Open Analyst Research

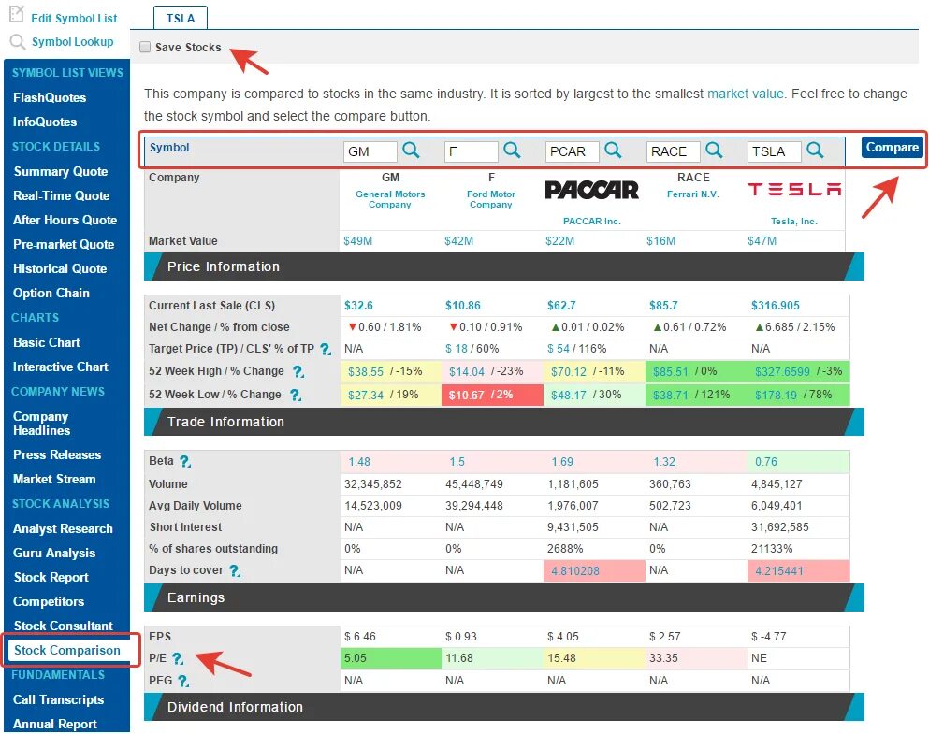click(x=63, y=529)
